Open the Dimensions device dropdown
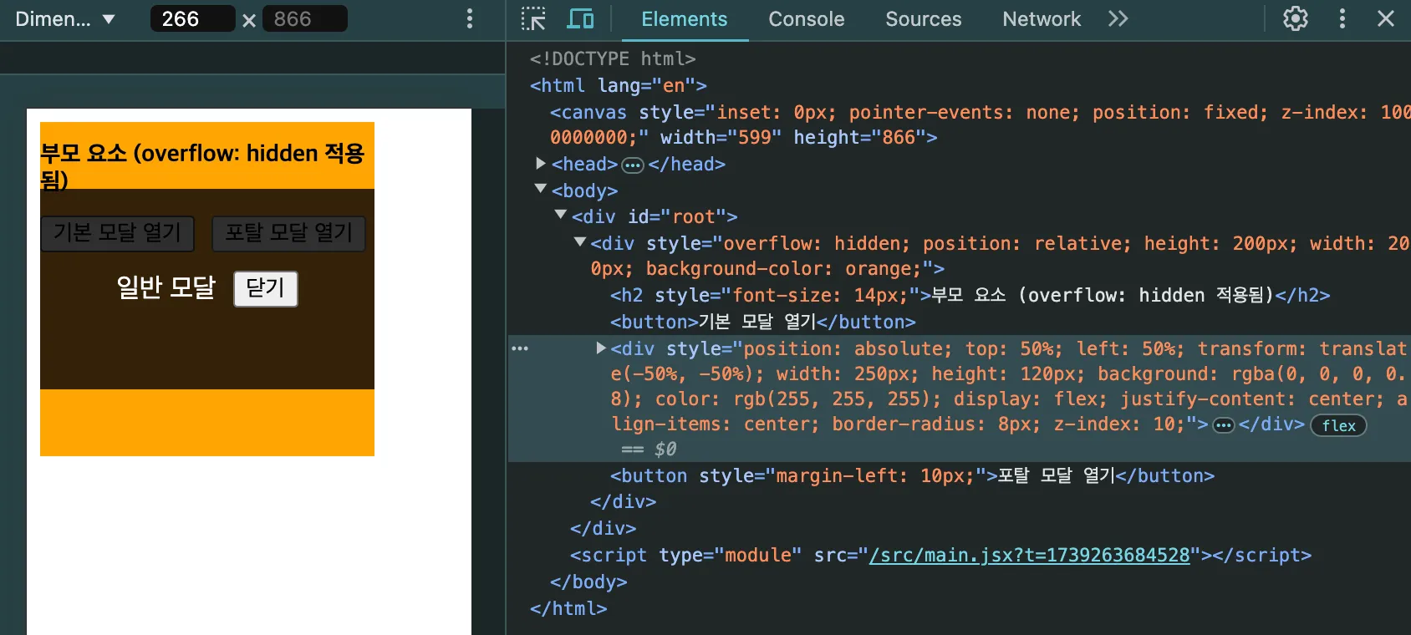 pos(65,18)
